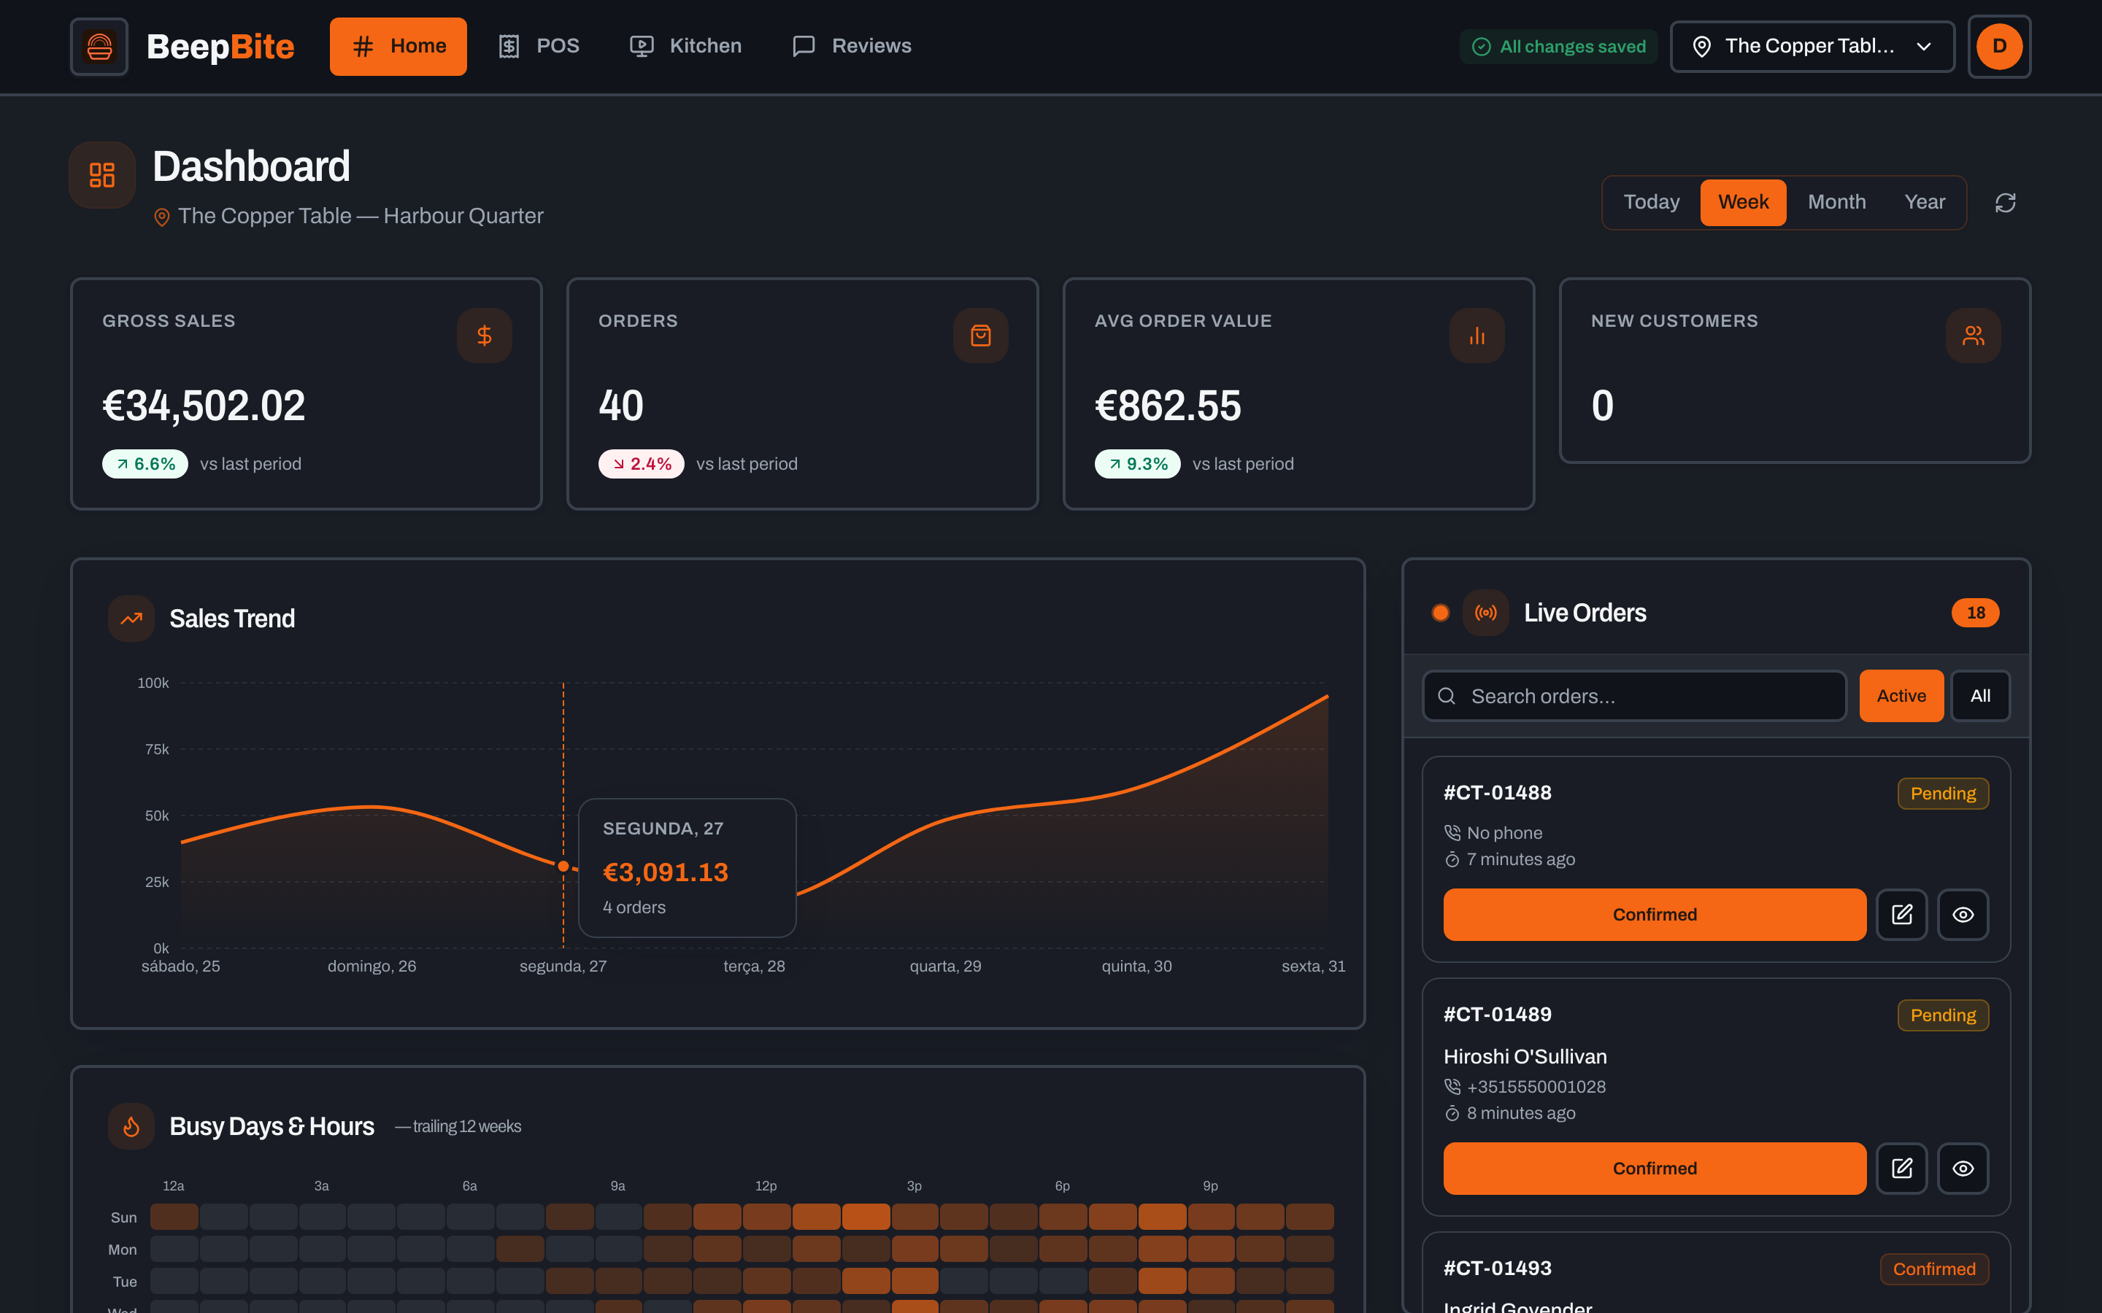Select the Today period
Image resolution: width=2102 pixels, height=1313 pixels.
point(1651,202)
